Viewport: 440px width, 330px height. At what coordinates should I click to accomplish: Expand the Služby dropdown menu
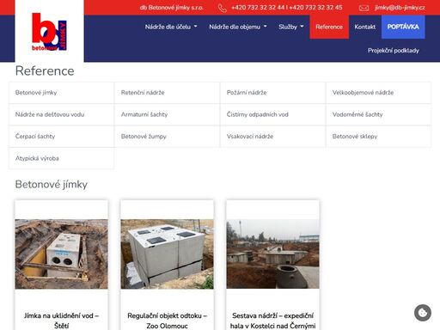[x=291, y=27]
